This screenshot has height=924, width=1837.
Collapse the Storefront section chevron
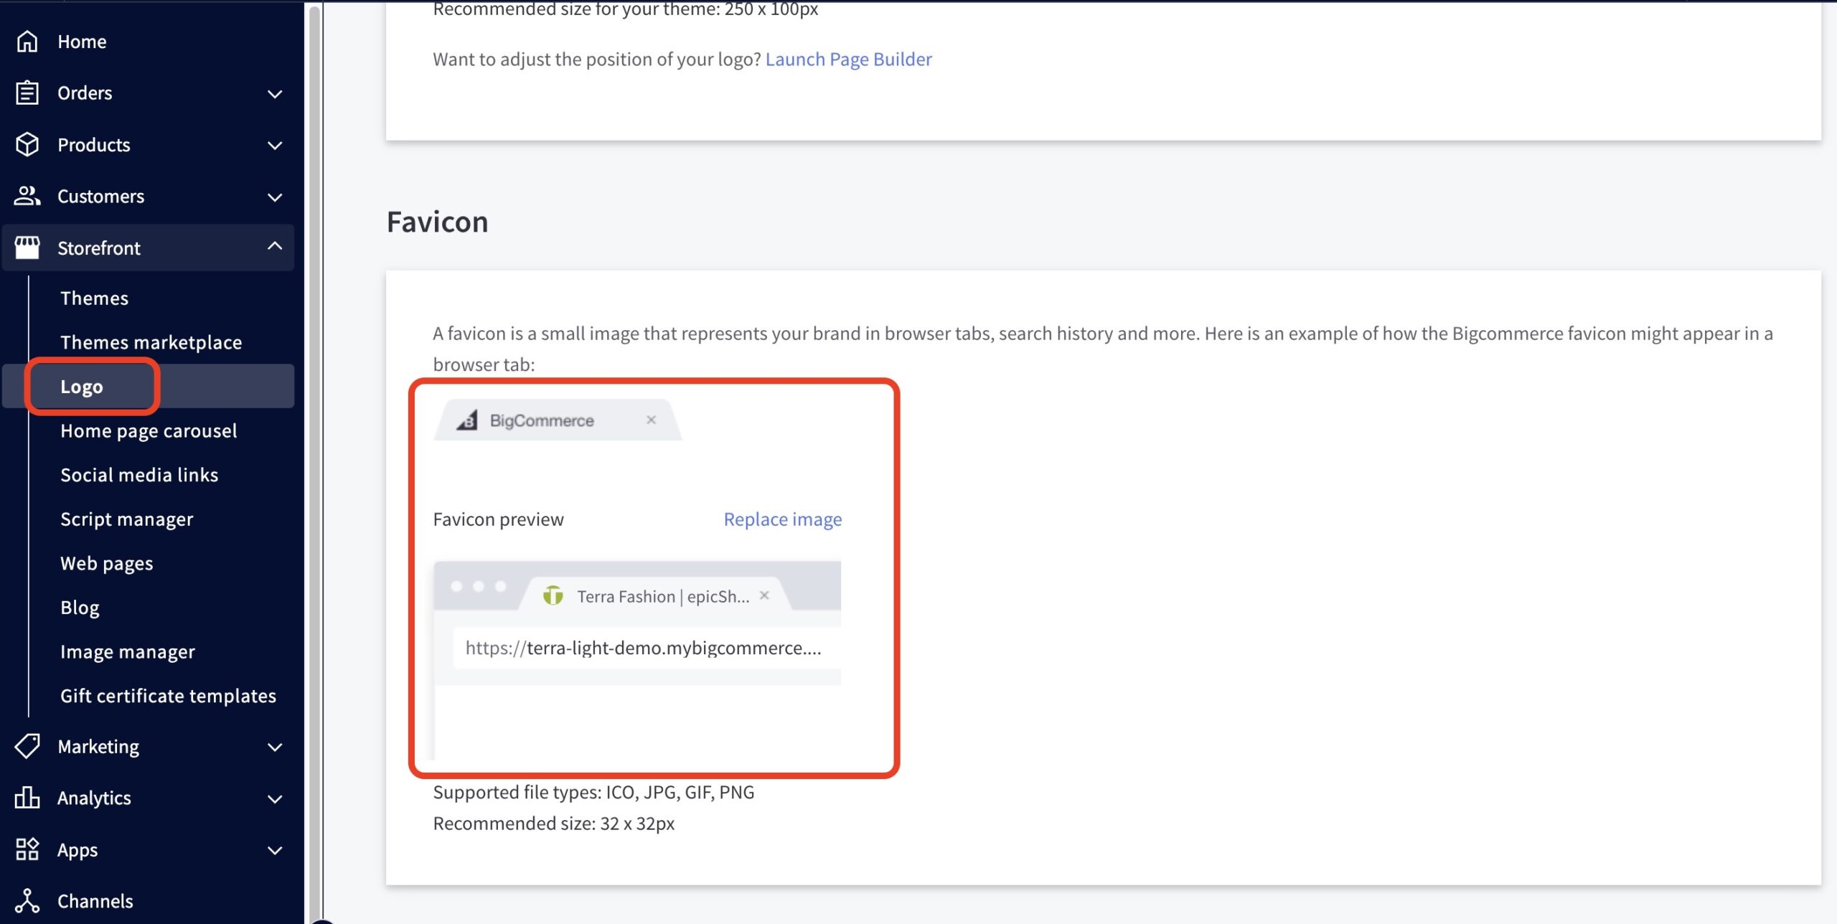[275, 247]
